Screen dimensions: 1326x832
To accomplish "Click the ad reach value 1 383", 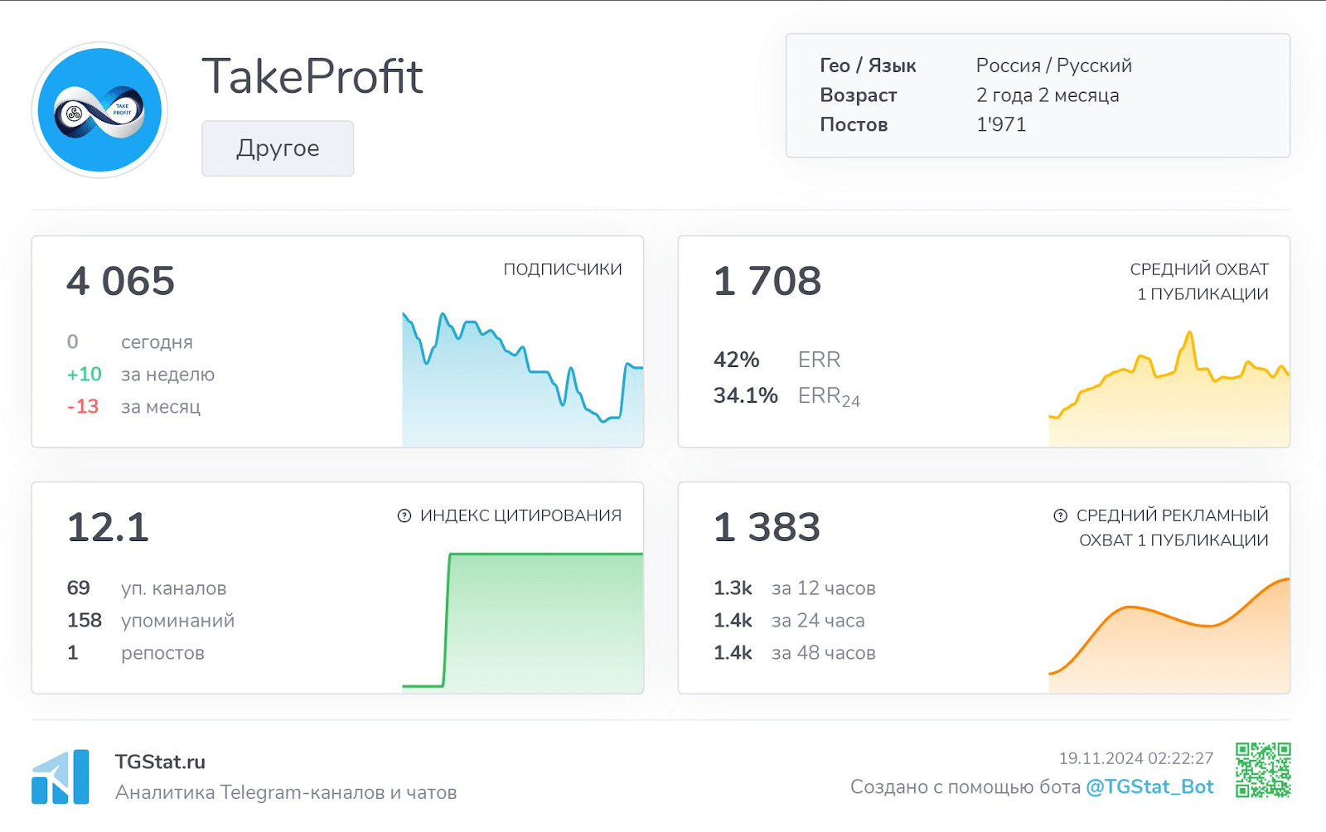I will click(767, 527).
